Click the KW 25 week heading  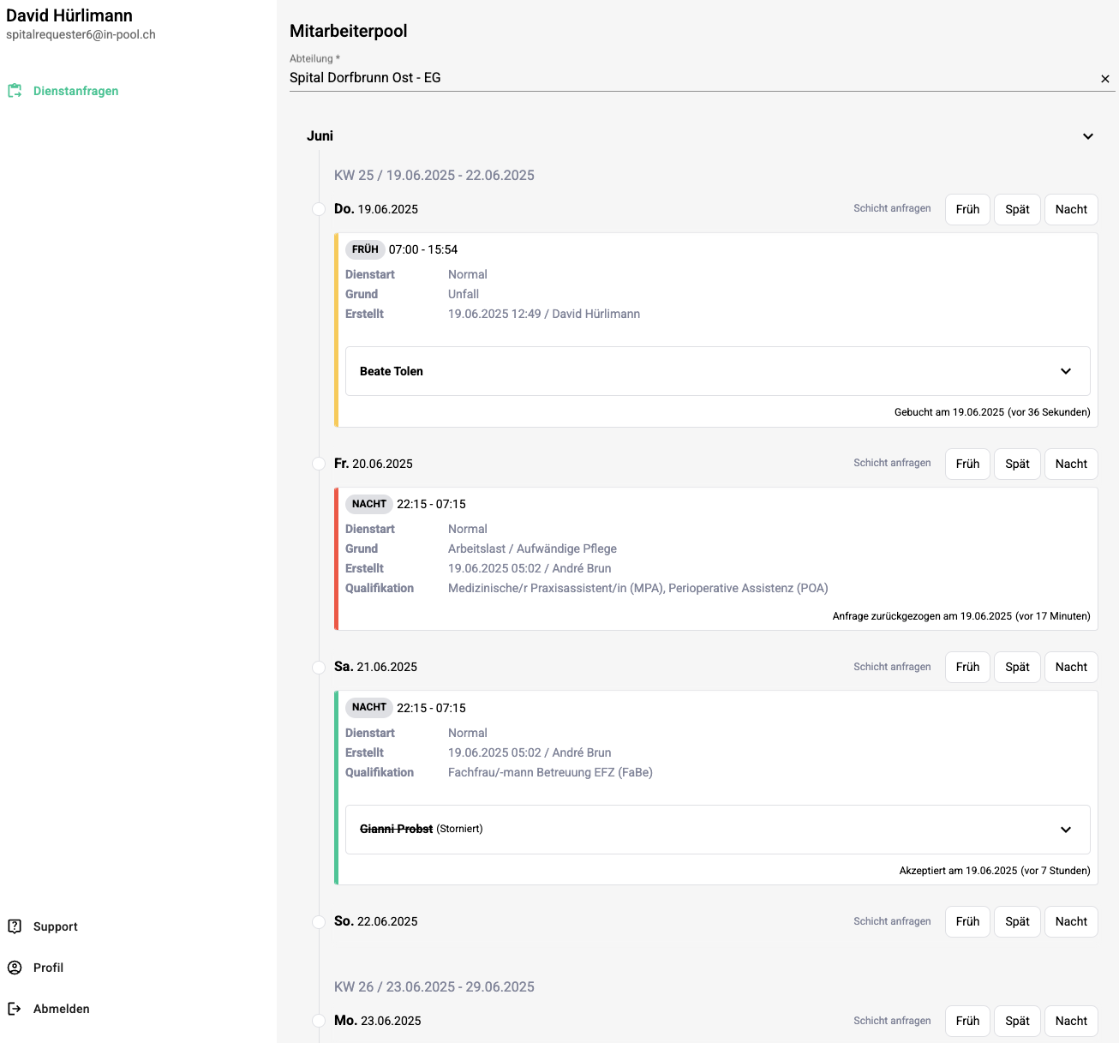434,175
